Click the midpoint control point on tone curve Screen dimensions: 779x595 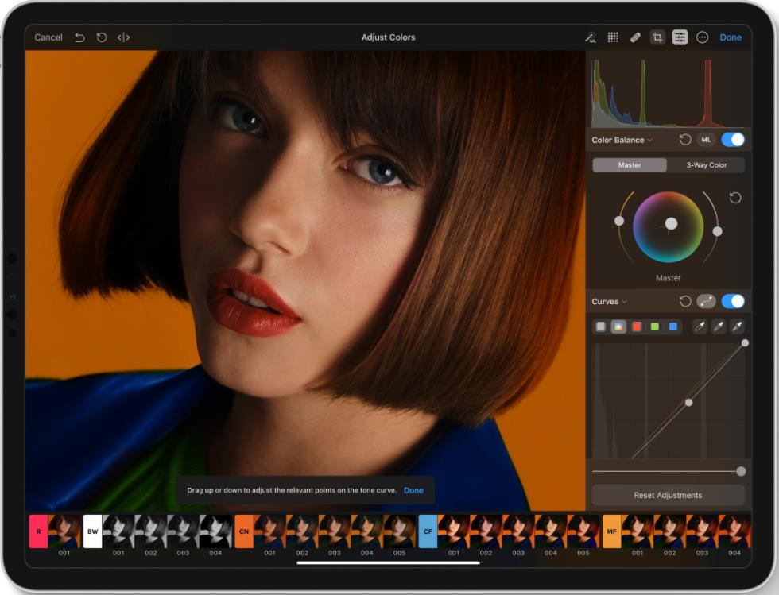pos(688,402)
